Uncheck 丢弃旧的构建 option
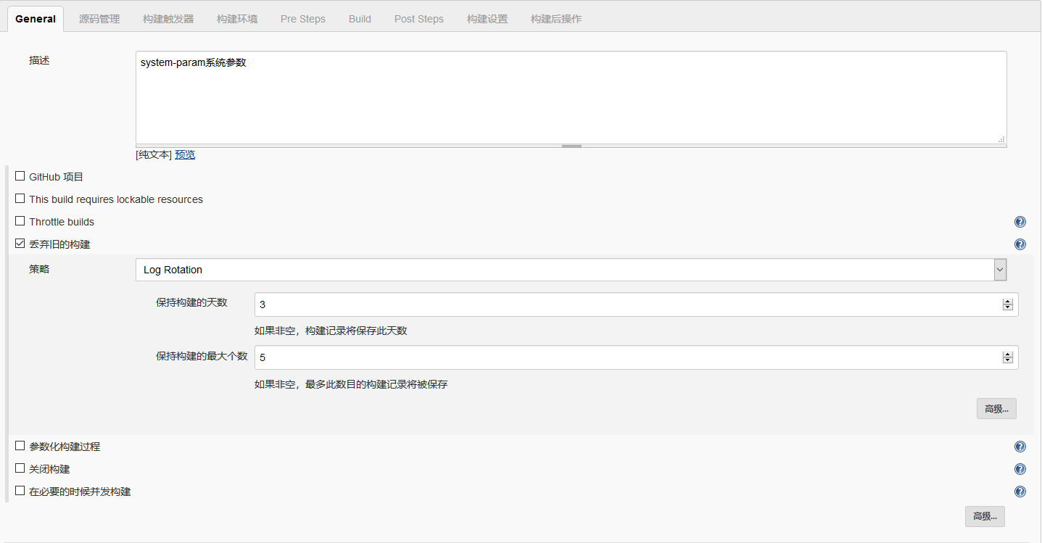 (20, 244)
